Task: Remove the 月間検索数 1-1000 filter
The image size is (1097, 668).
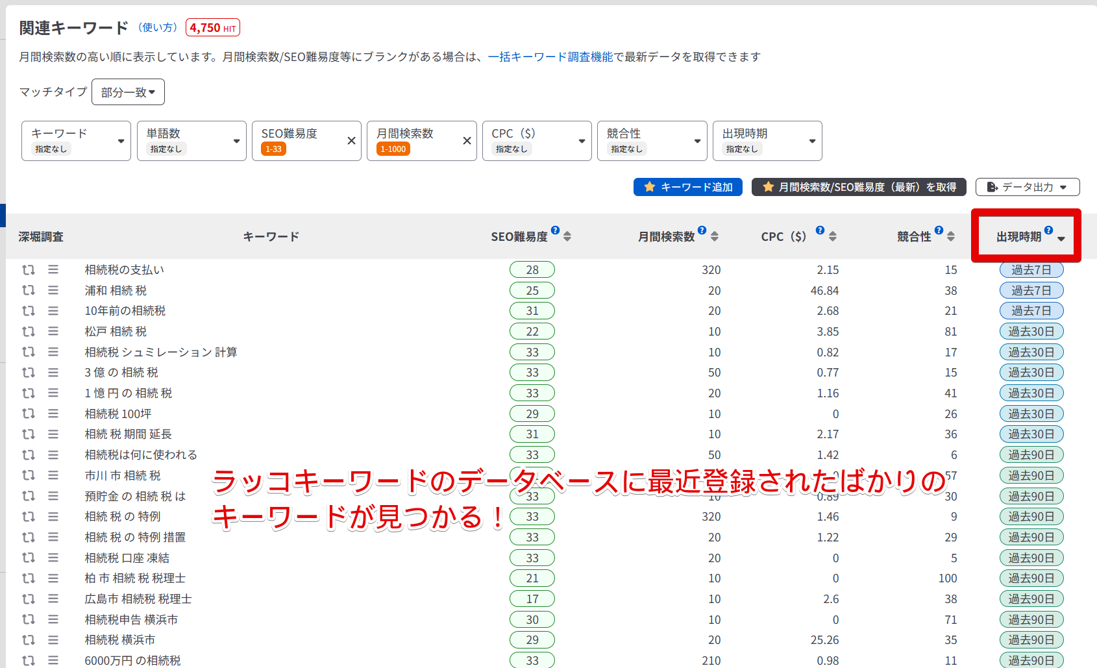Action: pos(467,141)
